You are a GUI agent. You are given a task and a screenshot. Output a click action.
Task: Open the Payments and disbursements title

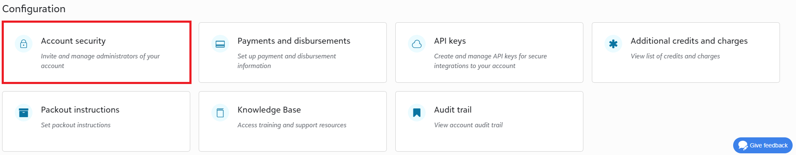click(294, 41)
